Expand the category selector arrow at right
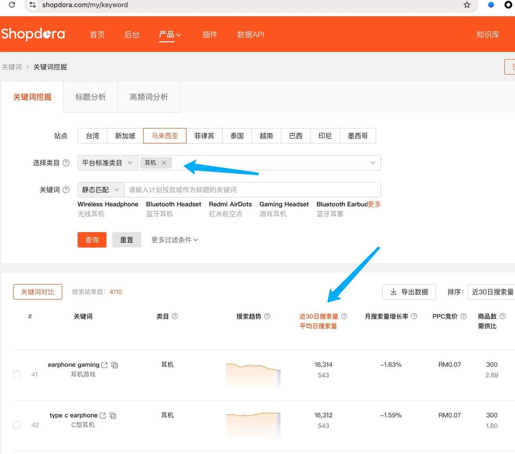This screenshot has height=454, width=515. coord(373,163)
